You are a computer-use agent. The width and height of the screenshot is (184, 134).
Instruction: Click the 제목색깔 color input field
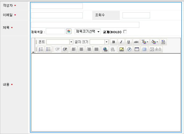click(55, 31)
